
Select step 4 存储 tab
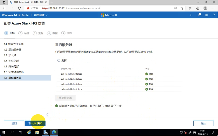52,33
